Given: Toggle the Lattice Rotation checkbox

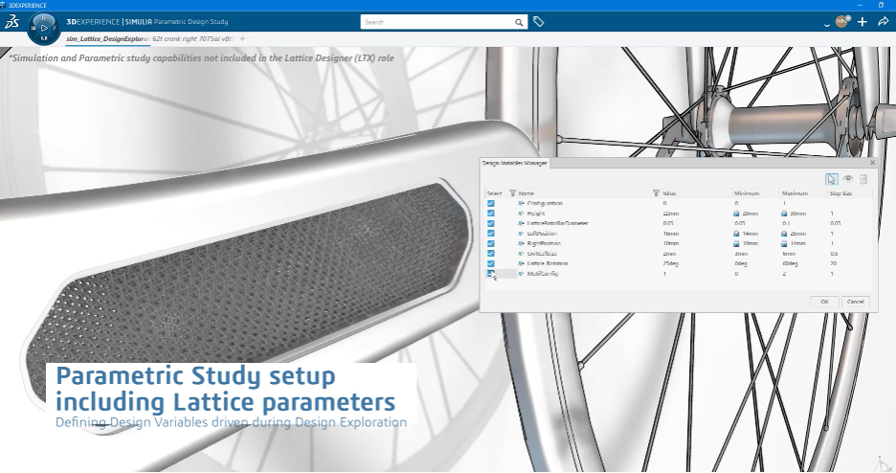Looking at the screenshot, I should point(491,262).
